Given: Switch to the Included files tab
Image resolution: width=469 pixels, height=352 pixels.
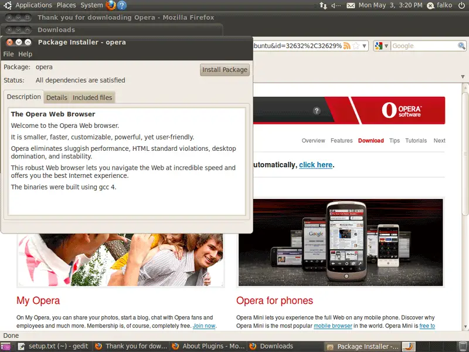Looking at the screenshot, I should (93, 97).
